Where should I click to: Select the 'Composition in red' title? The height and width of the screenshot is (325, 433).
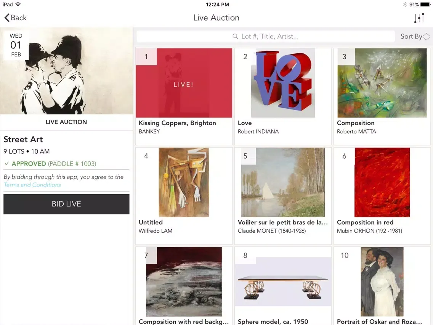click(x=365, y=222)
